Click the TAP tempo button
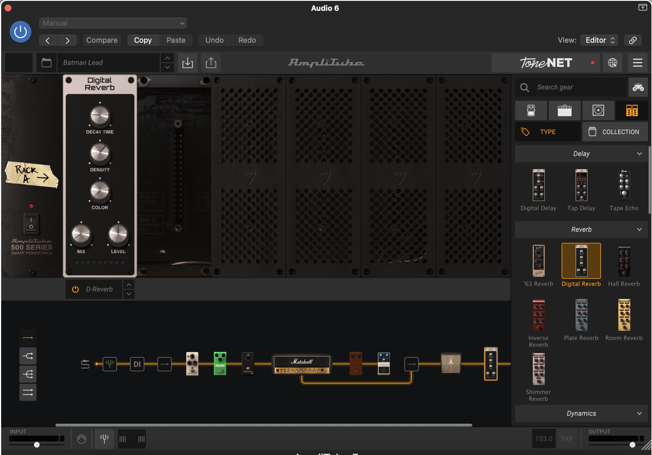The height and width of the screenshot is (455, 652). coord(566,439)
